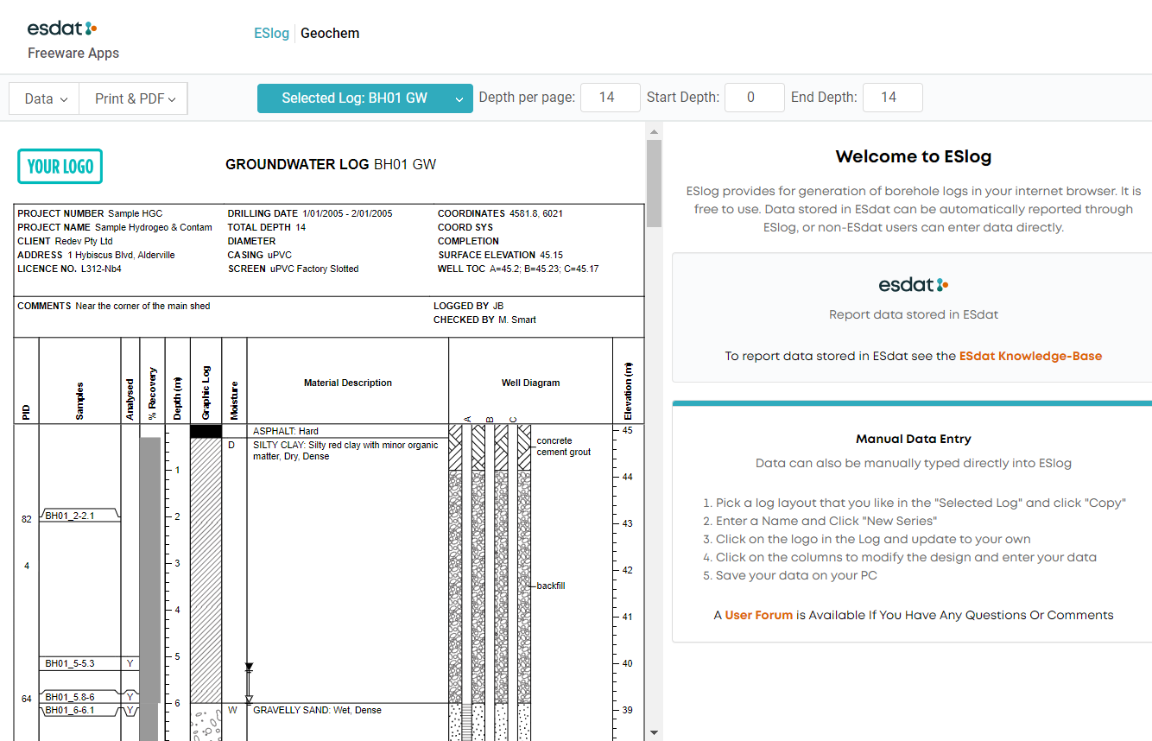Click the concrete label in well diagram

pos(554,440)
